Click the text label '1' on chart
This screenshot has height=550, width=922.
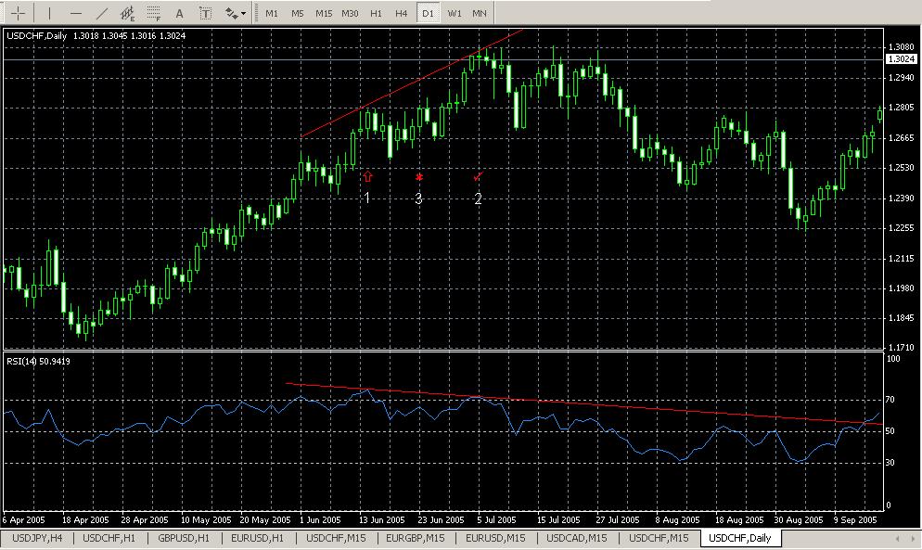[x=367, y=198]
